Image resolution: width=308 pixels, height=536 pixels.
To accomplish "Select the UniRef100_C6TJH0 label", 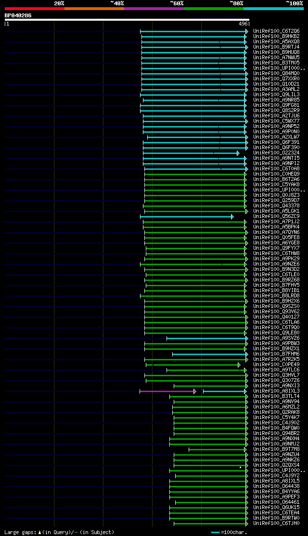I will click(x=277, y=523).
